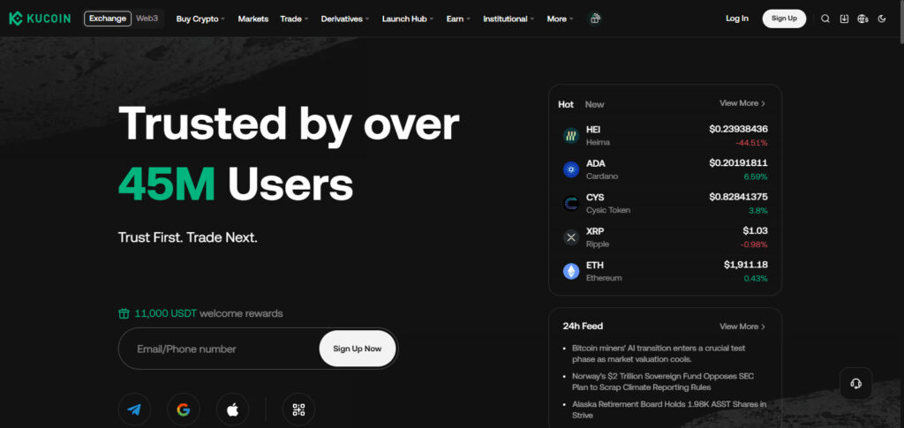This screenshot has height=428, width=904.
Task: Open the search magnifier icon
Action: pos(825,19)
